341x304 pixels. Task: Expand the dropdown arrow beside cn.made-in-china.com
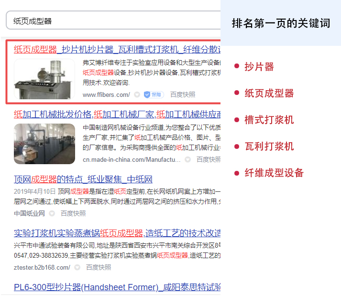click(187, 159)
